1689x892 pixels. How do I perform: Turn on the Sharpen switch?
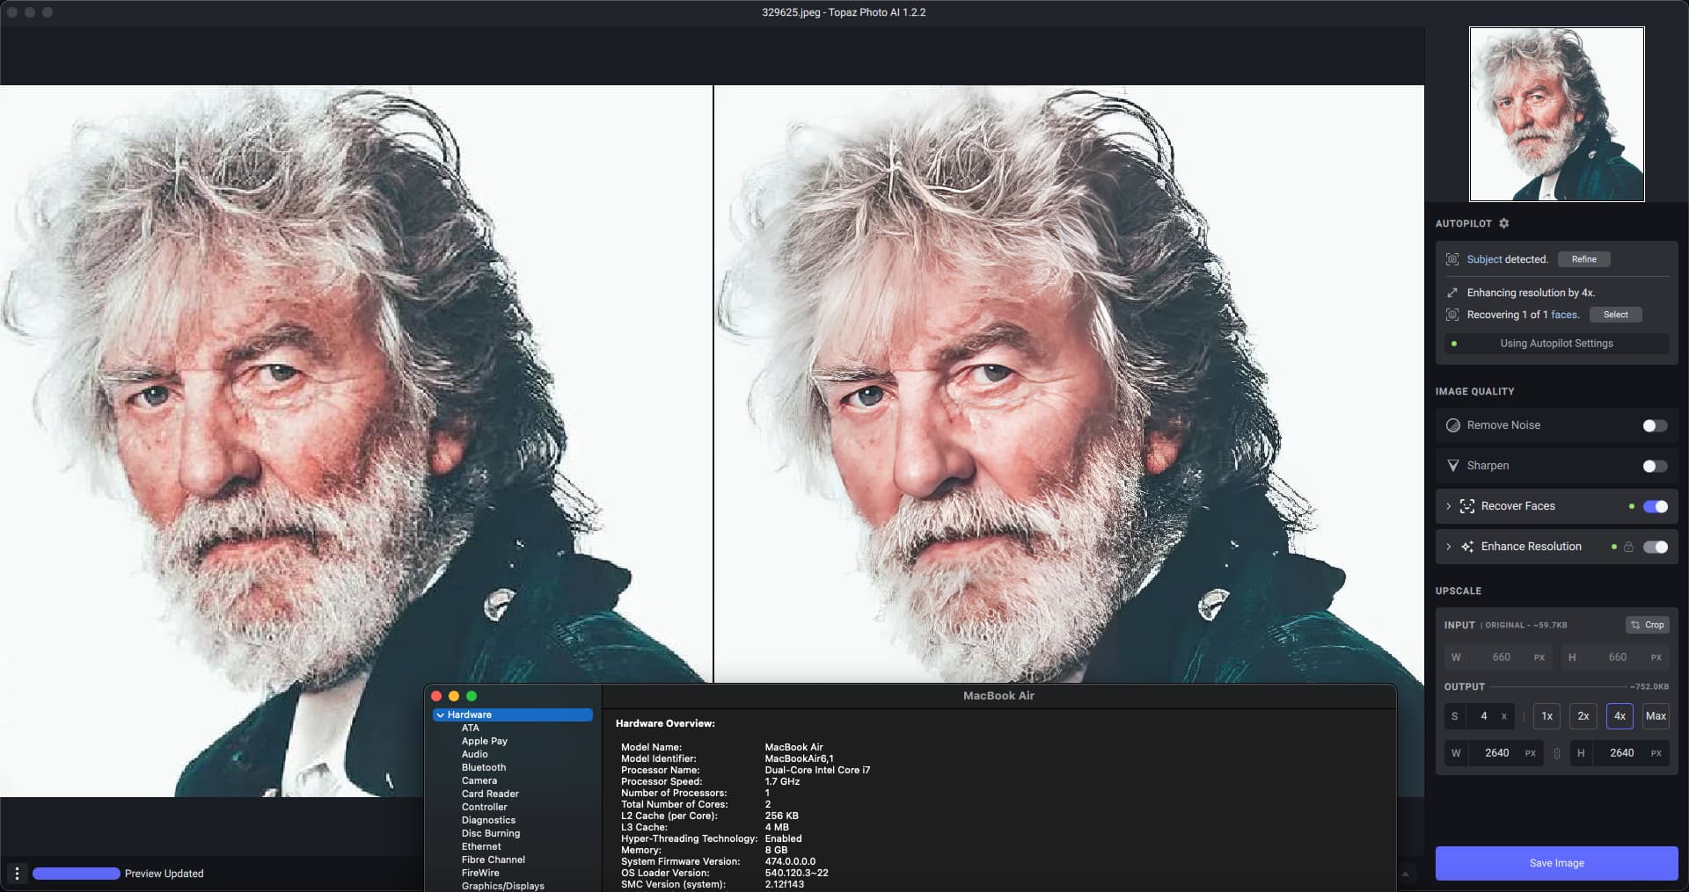pyautogui.click(x=1654, y=466)
